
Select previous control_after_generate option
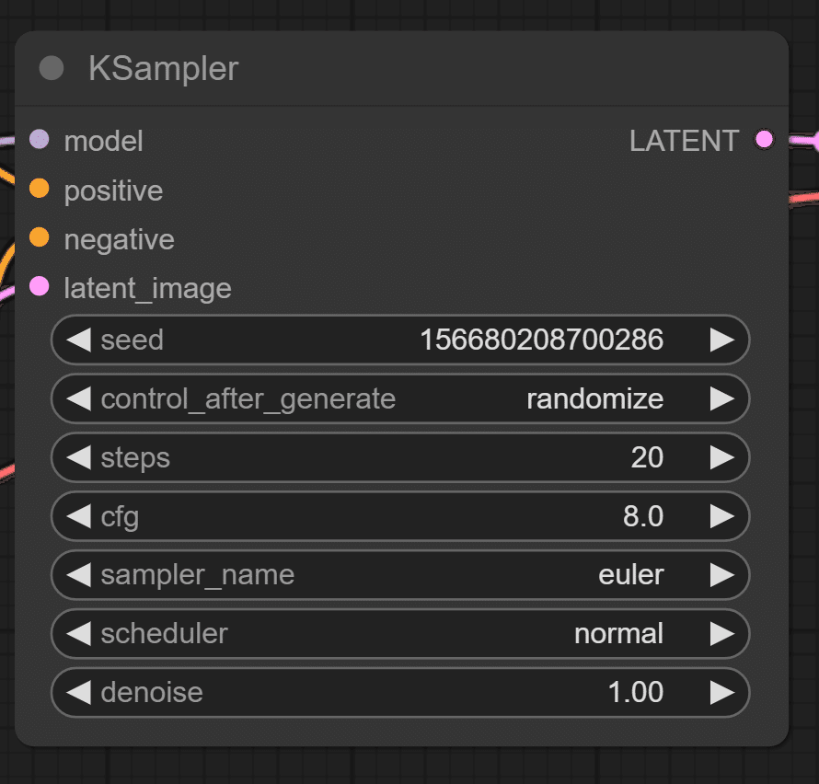pyautogui.click(x=79, y=399)
